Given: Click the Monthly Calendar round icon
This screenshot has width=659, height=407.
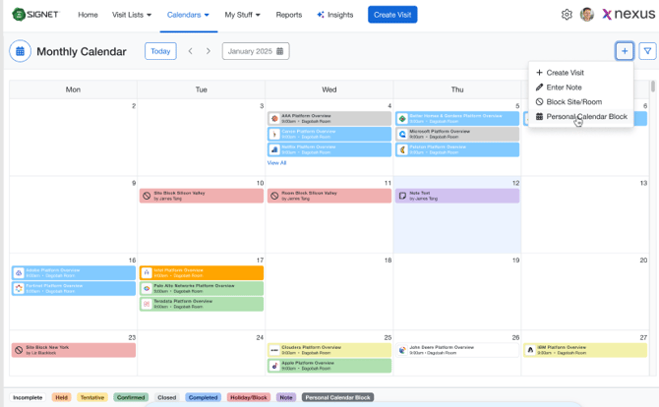Looking at the screenshot, I should click(x=21, y=51).
